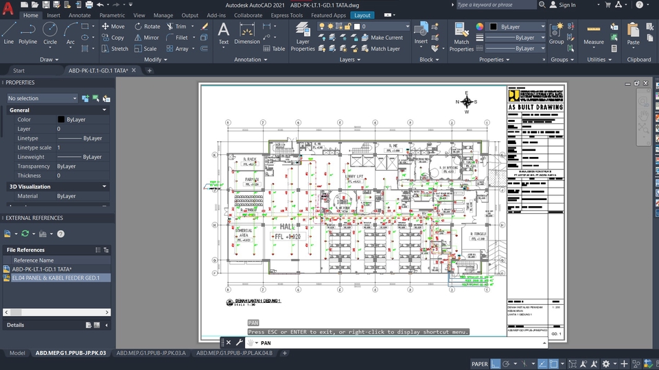Screen dimensions: 659x370
Task: Open the No selection dropdown
Action: click(41, 99)
